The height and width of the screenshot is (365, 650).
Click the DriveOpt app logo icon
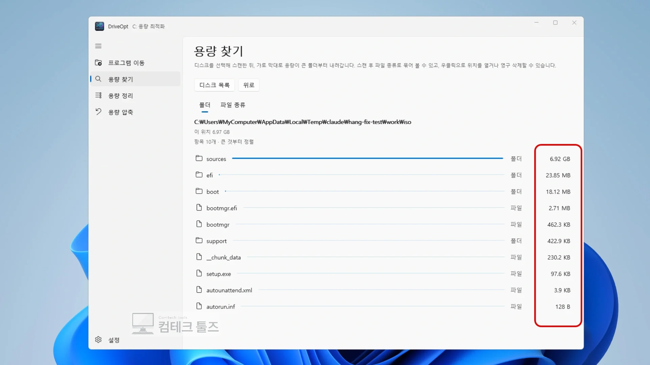click(100, 26)
